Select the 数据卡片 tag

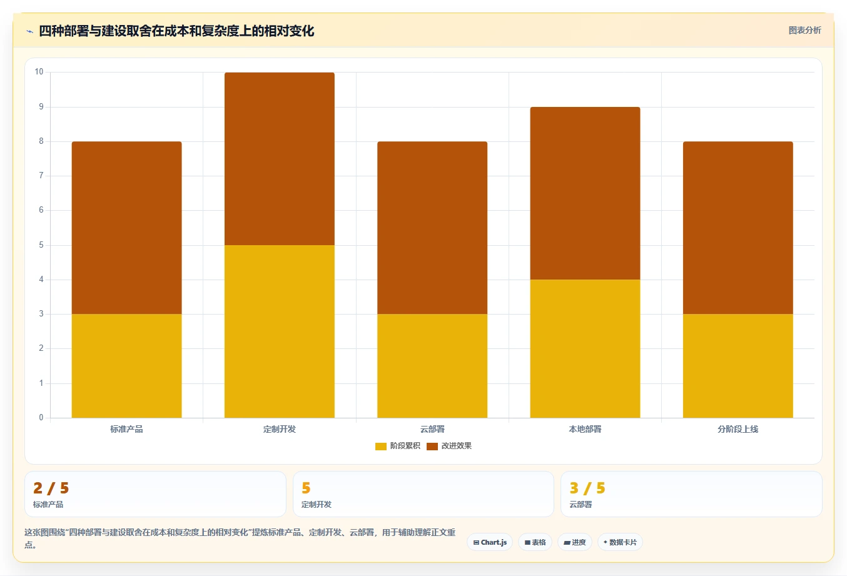click(x=620, y=542)
